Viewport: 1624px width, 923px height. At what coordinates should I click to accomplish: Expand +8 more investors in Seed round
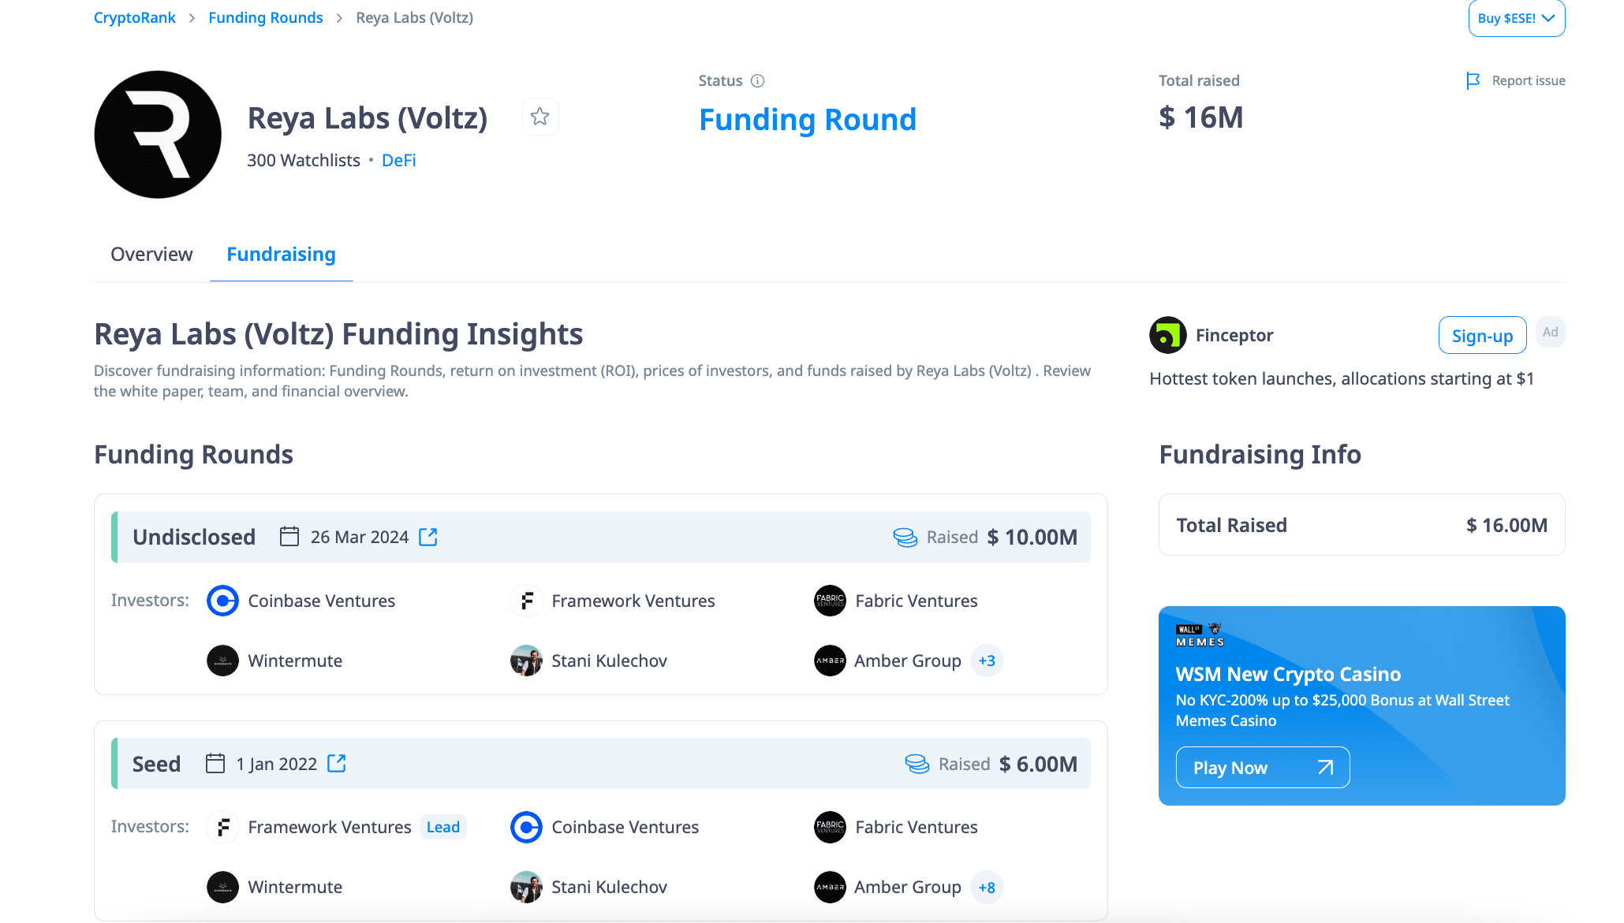coord(987,887)
